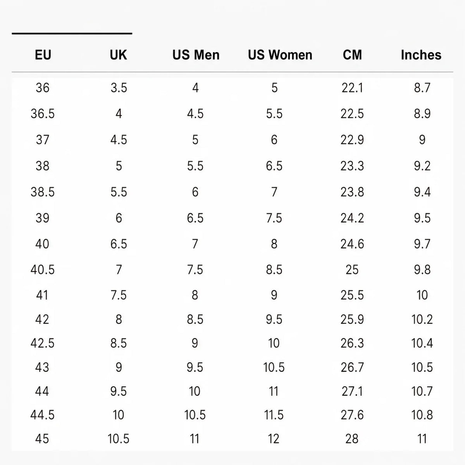Click the UK column header

pos(118,55)
